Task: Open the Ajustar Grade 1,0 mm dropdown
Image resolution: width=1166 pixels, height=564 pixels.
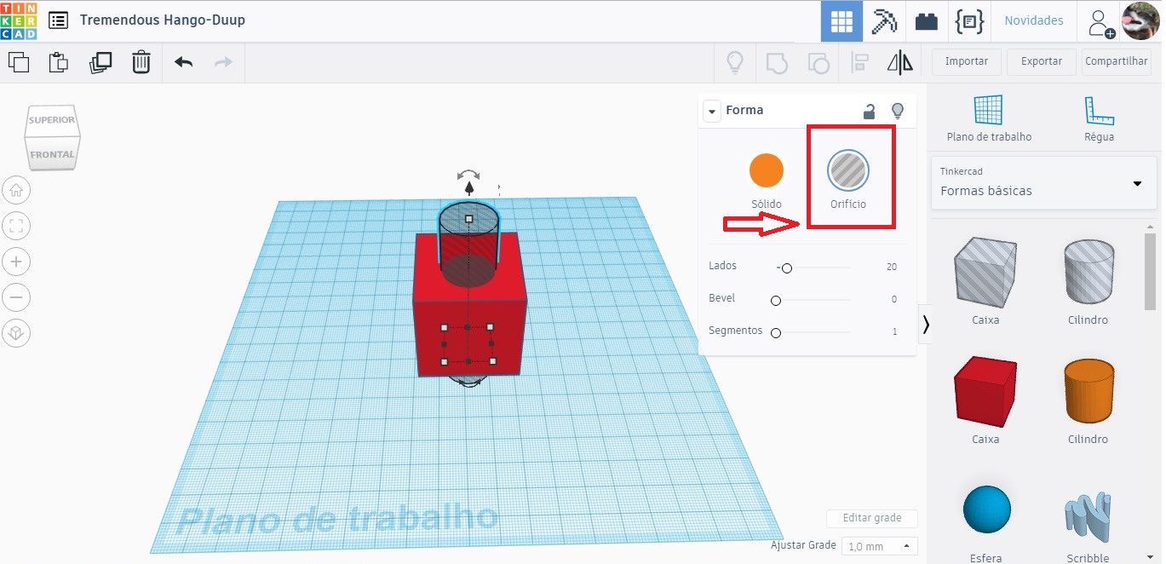Action: point(878,545)
